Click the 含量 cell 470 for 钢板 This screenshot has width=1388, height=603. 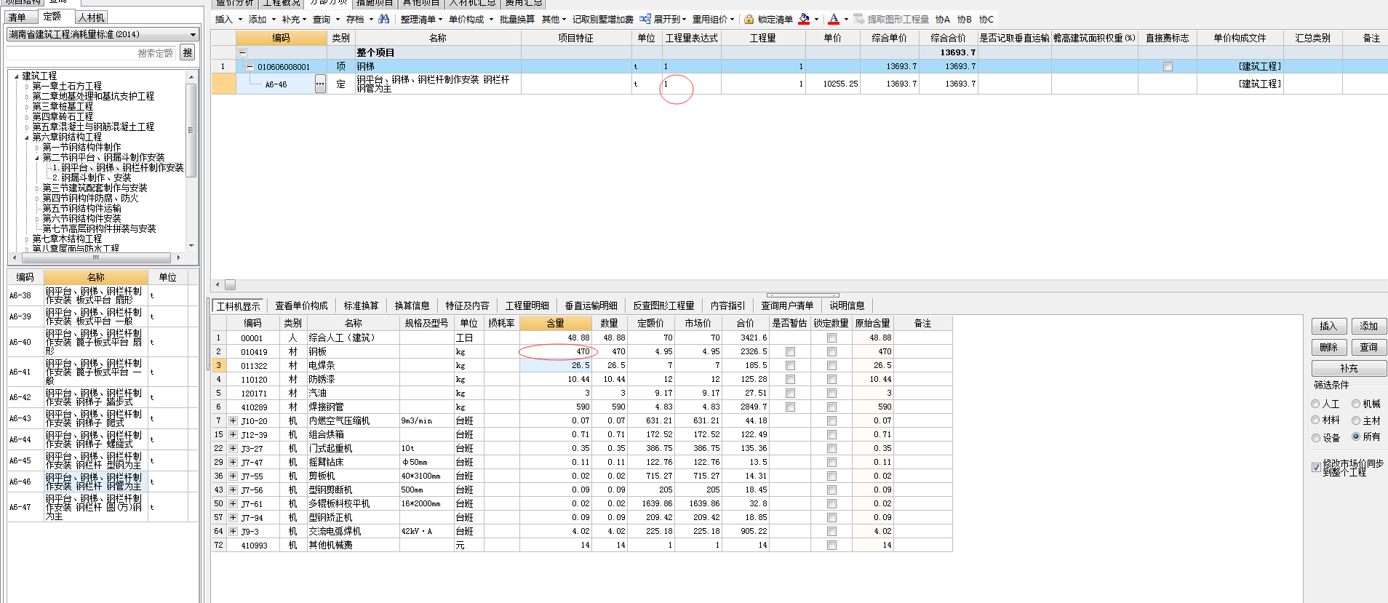point(556,351)
